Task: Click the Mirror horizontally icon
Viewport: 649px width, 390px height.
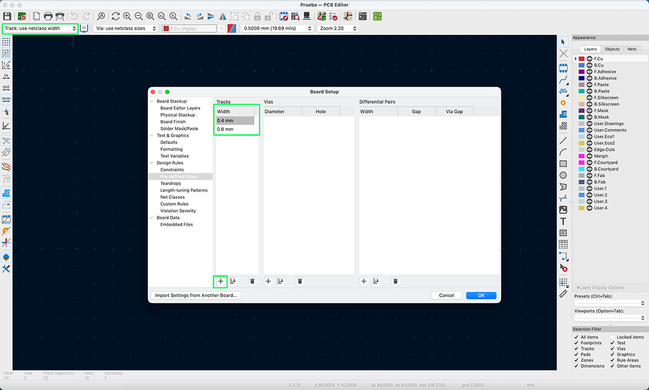Action: click(223, 16)
